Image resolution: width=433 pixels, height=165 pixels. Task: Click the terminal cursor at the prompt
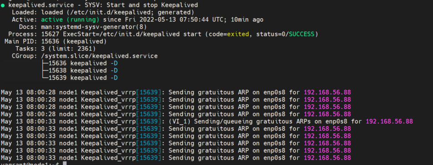(x=65, y=164)
